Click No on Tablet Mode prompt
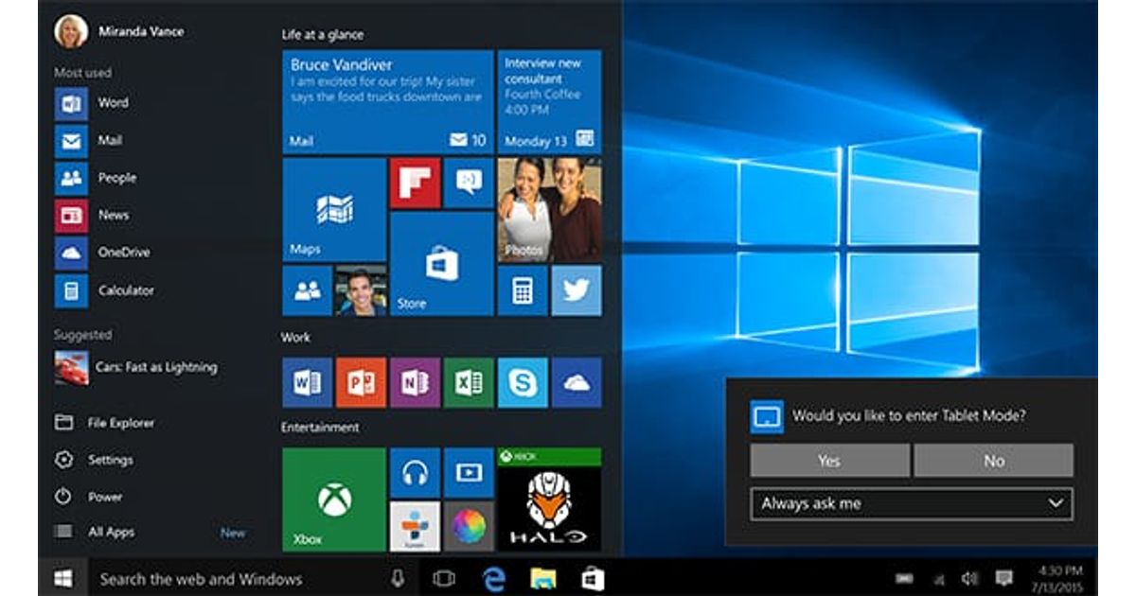The width and height of the screenshot is (1136, 596). pos(993,461)
